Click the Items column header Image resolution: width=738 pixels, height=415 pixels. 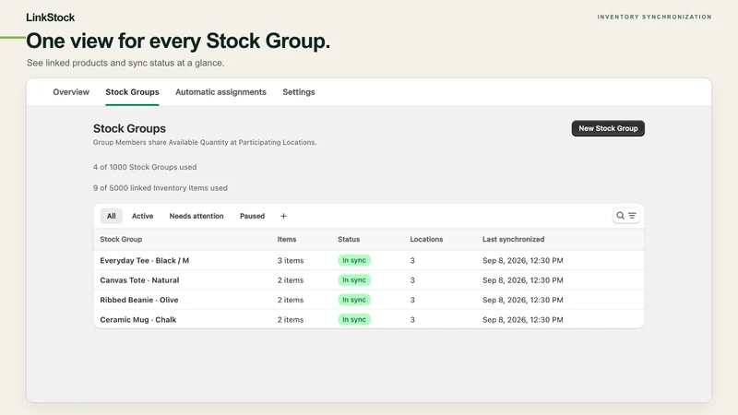click(287, 239)
